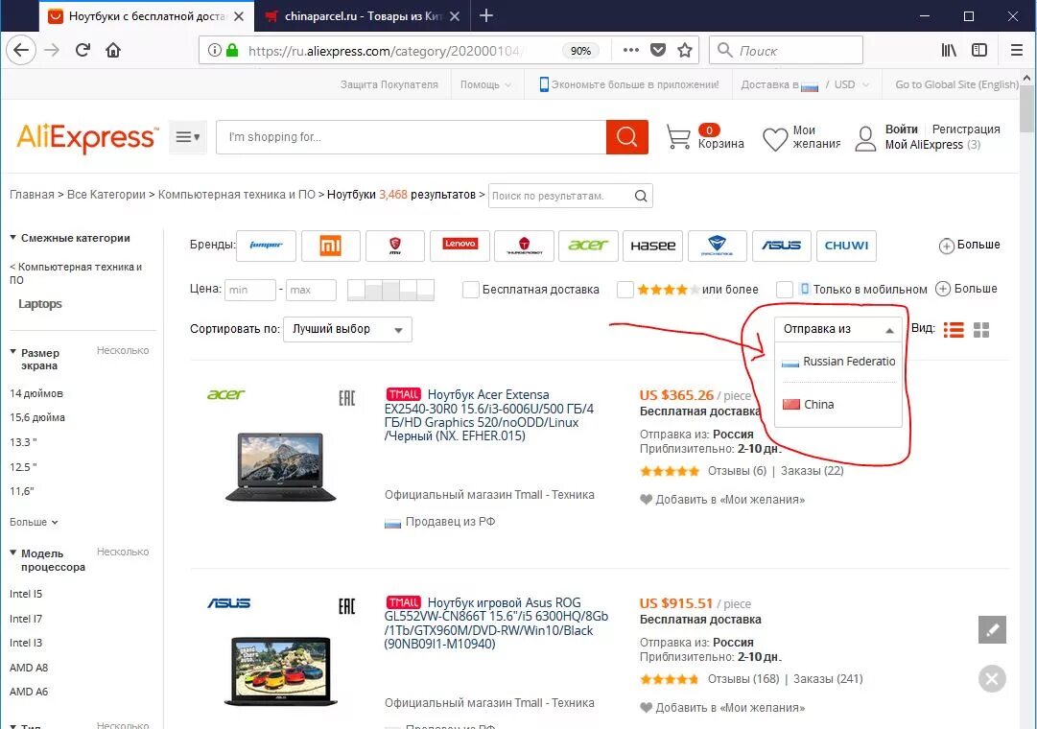The width and height of the screenshot is (1037, 729).
Task: Collapse Смежные категории section
Action: 70,238
